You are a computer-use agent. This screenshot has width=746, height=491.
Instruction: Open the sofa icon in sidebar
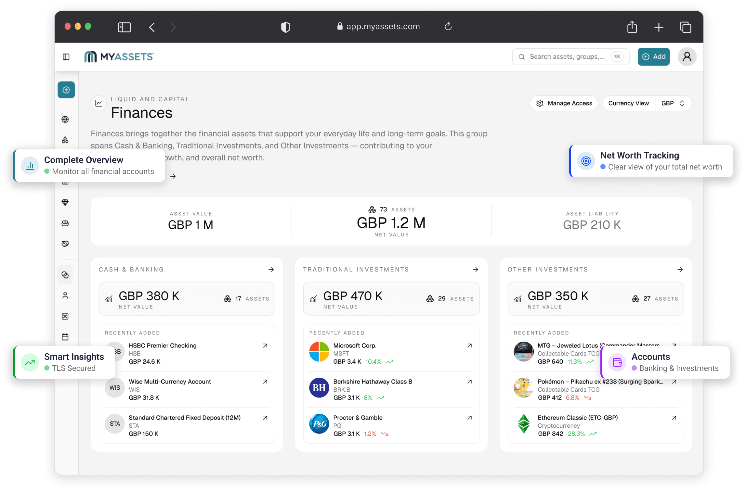click(x=65, y=223)
